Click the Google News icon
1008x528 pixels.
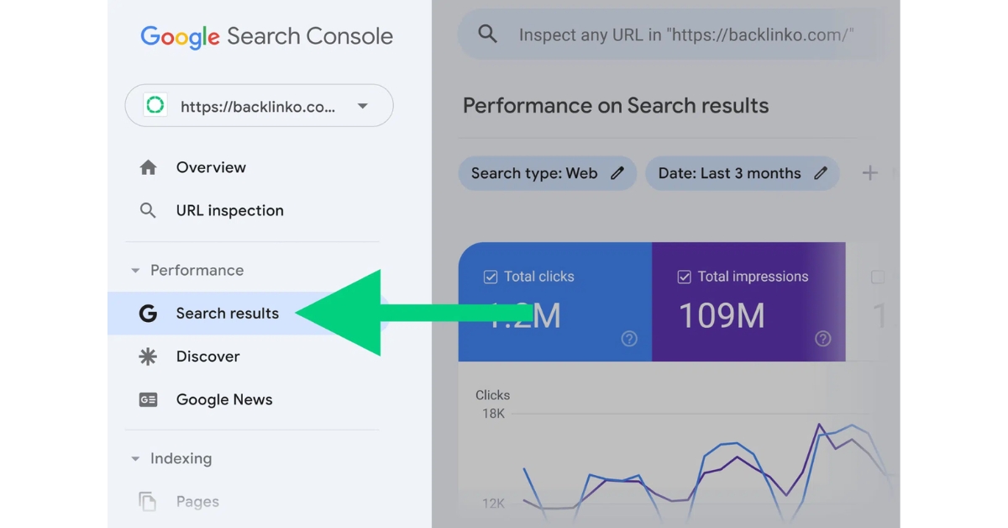click(148, 399)
